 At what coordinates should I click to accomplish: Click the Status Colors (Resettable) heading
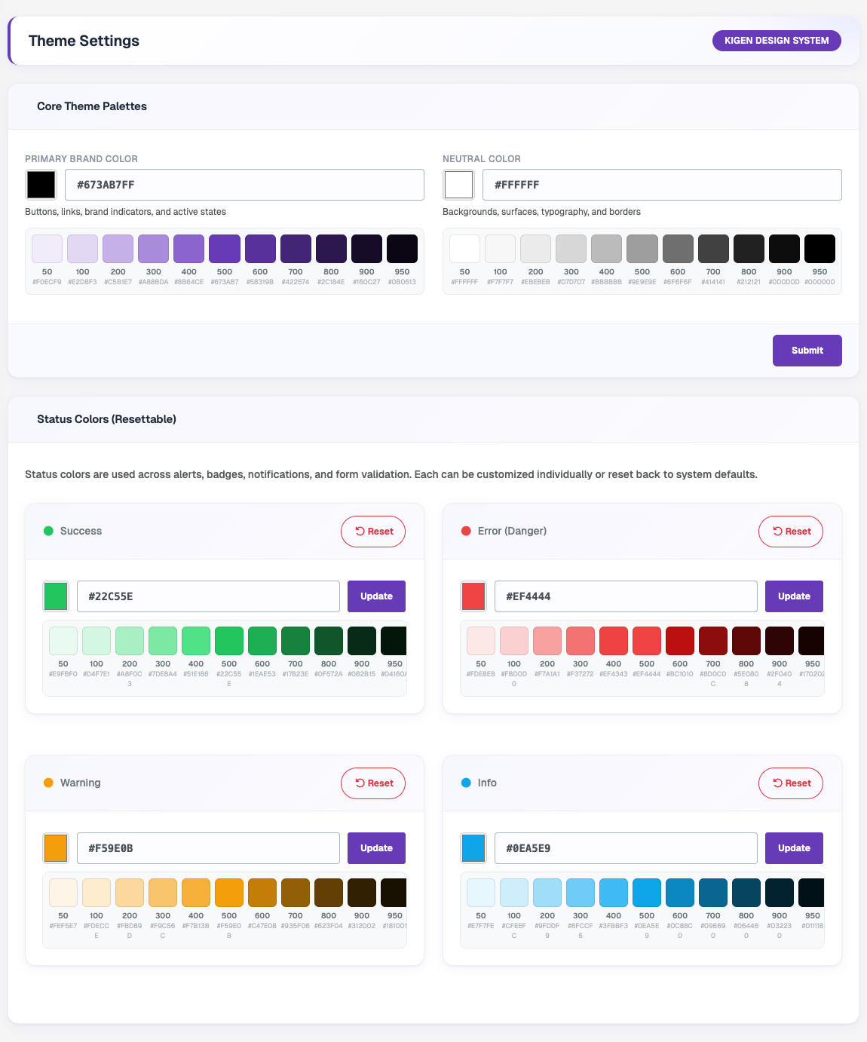(106, 419)
